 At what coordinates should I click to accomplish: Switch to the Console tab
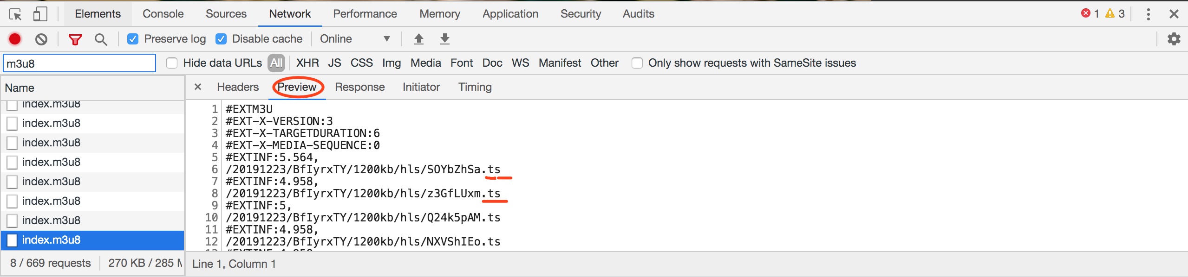click(x=163, y=14)
